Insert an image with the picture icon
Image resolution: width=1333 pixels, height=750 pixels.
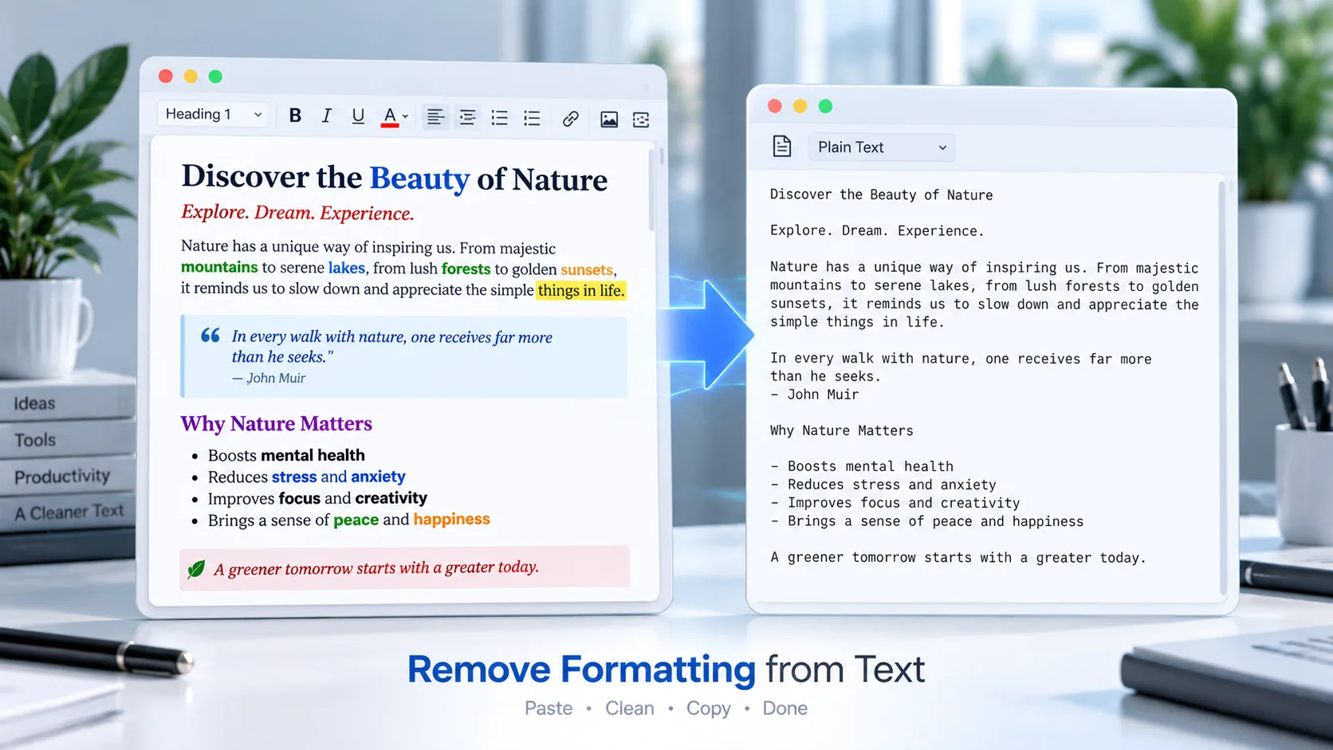click(x=609, y=120)
